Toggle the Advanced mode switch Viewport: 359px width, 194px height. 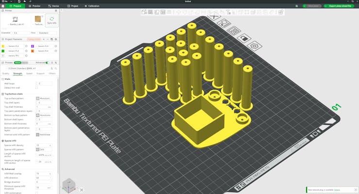(x=48, y=62)
